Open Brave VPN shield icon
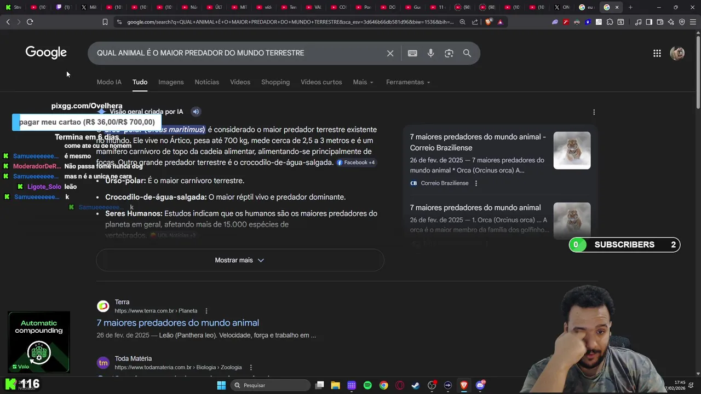701x394 pixels. (682, 22)
